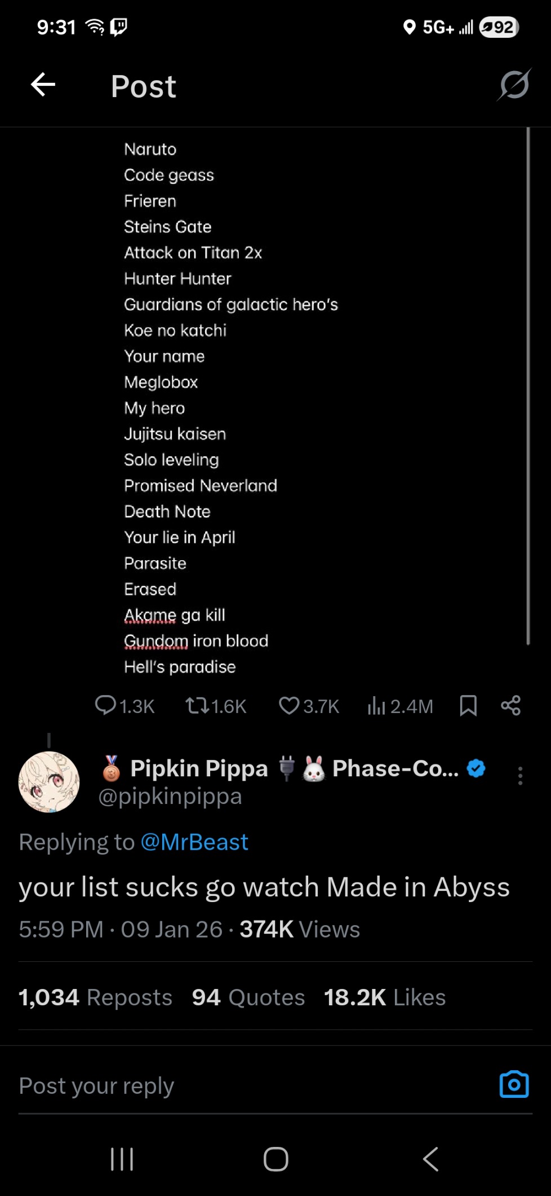Tap the Android home button

tap(275, 1159)
